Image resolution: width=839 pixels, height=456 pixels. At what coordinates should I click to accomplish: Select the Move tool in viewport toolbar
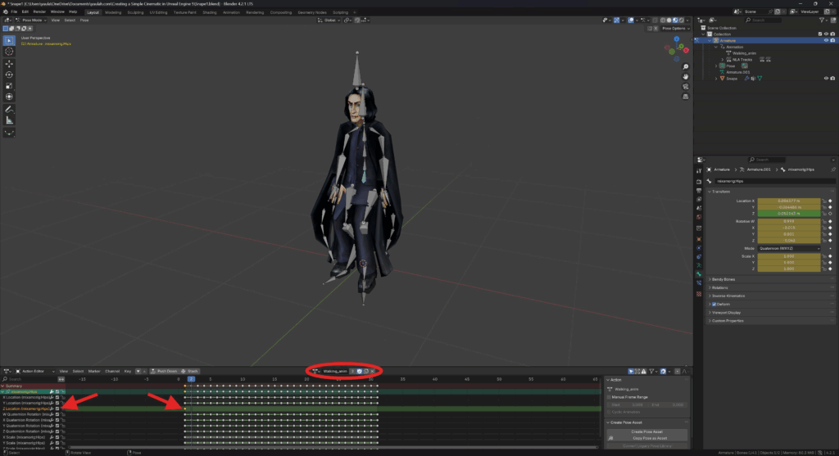(9, 63)
